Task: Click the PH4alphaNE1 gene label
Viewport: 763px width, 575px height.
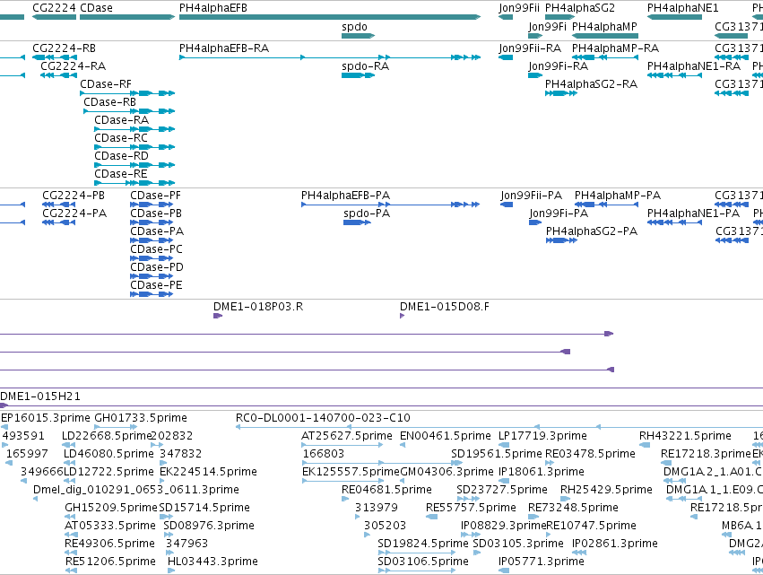Action: click(682, 8)
